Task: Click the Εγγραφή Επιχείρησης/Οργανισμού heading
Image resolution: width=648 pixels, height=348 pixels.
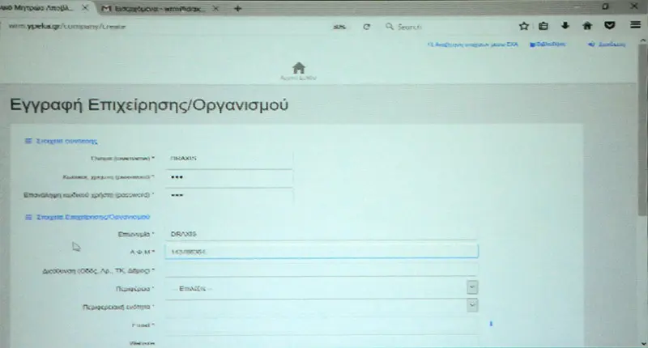Action: (149, 105)
